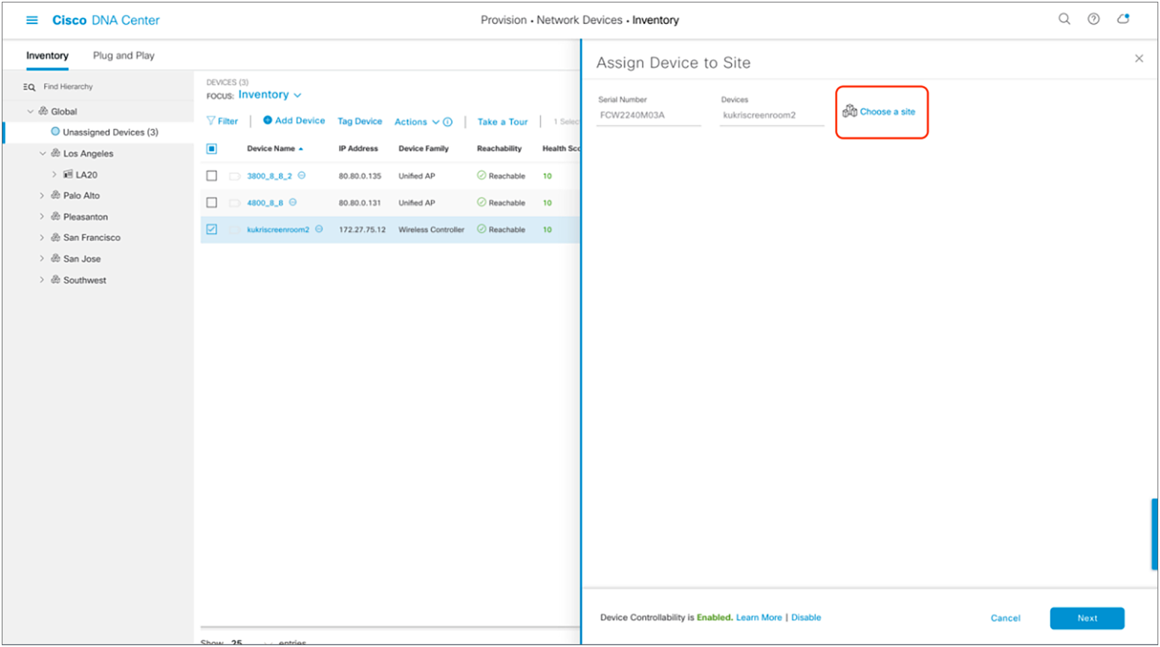Click the Reachable check icon for 3800_8_8_2
1160x647 pixels.
(482, 176)
